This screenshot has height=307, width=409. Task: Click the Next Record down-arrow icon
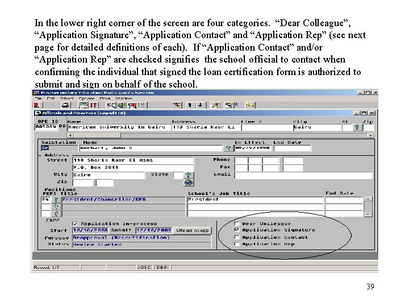point(200,105)
